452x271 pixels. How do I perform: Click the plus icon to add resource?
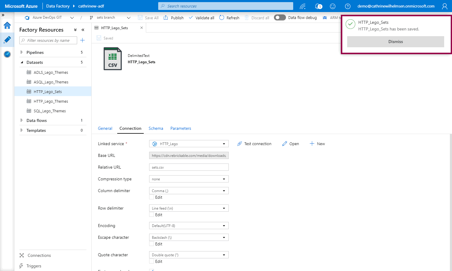[83, 40]
